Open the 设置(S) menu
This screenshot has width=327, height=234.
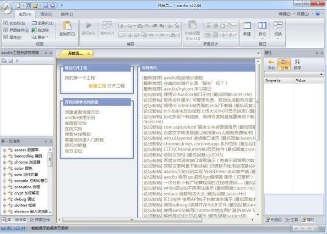(303, 14)
